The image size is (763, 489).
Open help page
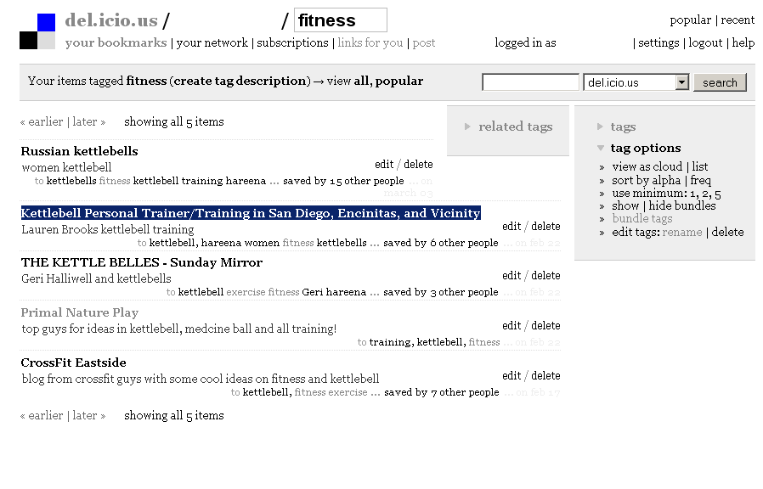(x=743, y=42)
